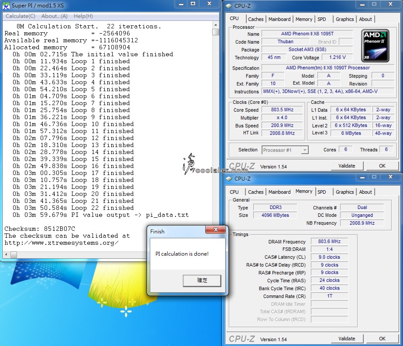Image resolution: width=403 pixels, height=346 pixels.
Task: Click the CPU-Z icon in lower window title
Action: [x=229, y=178]
